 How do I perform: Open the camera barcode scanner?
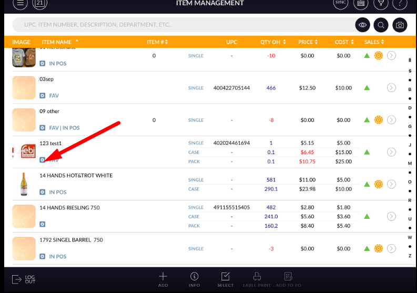(x=400, y=25)
